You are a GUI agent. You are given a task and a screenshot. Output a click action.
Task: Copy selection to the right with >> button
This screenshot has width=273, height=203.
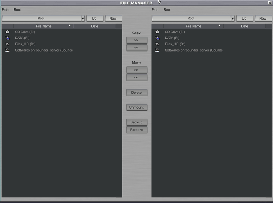click(137, 40)
